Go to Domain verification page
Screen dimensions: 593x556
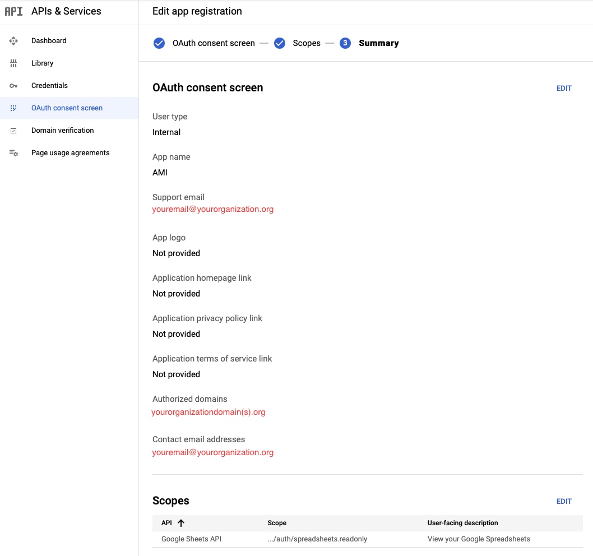pos(62,131)
